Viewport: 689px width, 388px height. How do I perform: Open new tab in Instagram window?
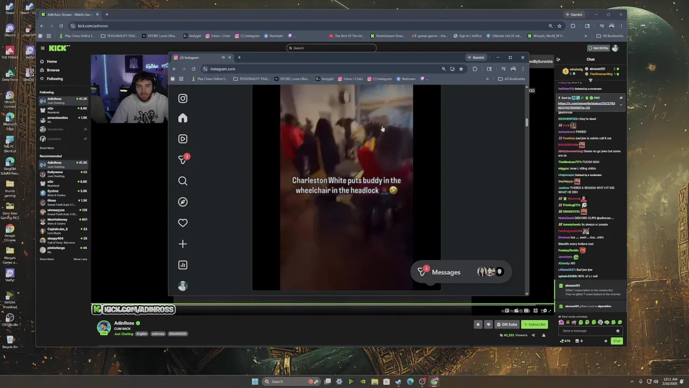pos(239,58)
